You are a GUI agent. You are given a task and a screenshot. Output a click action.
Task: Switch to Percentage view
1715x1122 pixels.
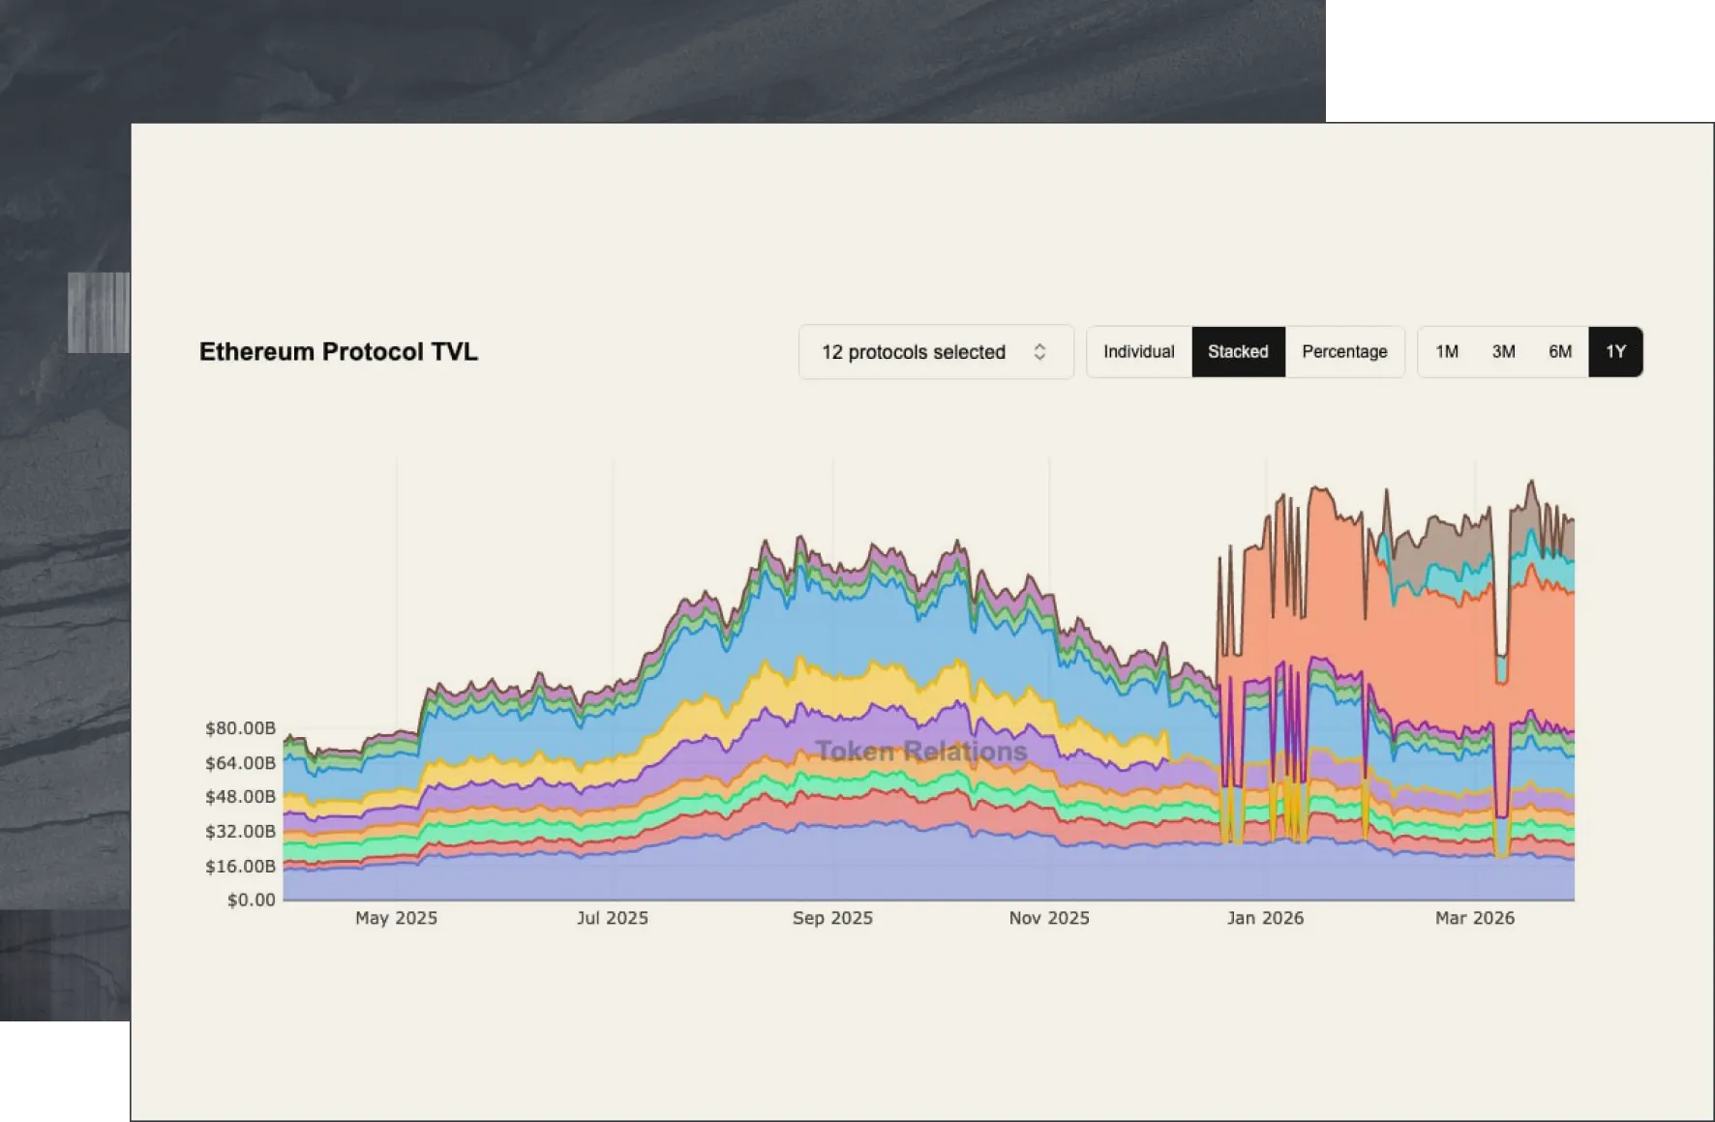[1345, 352]
